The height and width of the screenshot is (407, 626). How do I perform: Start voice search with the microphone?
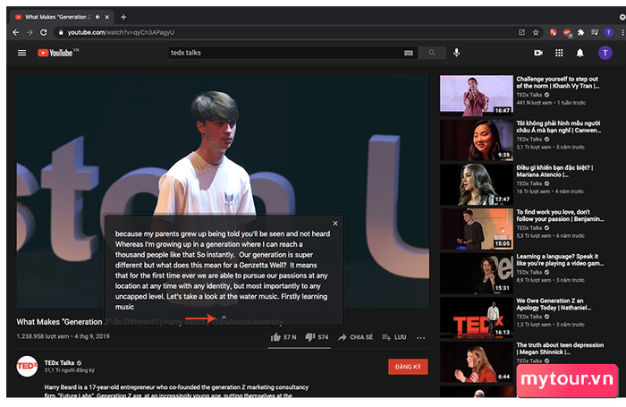click(x=456, y=53)
